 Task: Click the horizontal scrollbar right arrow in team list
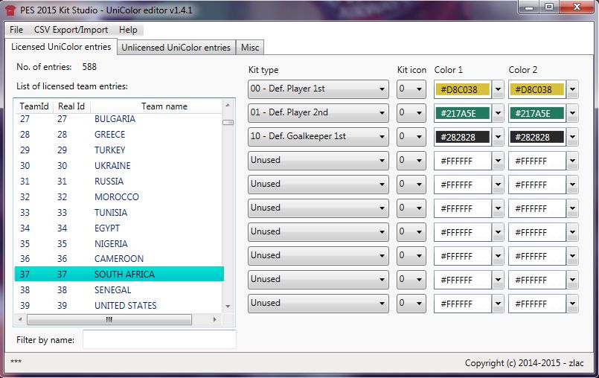pyautogui.click(x=216, y=320)
